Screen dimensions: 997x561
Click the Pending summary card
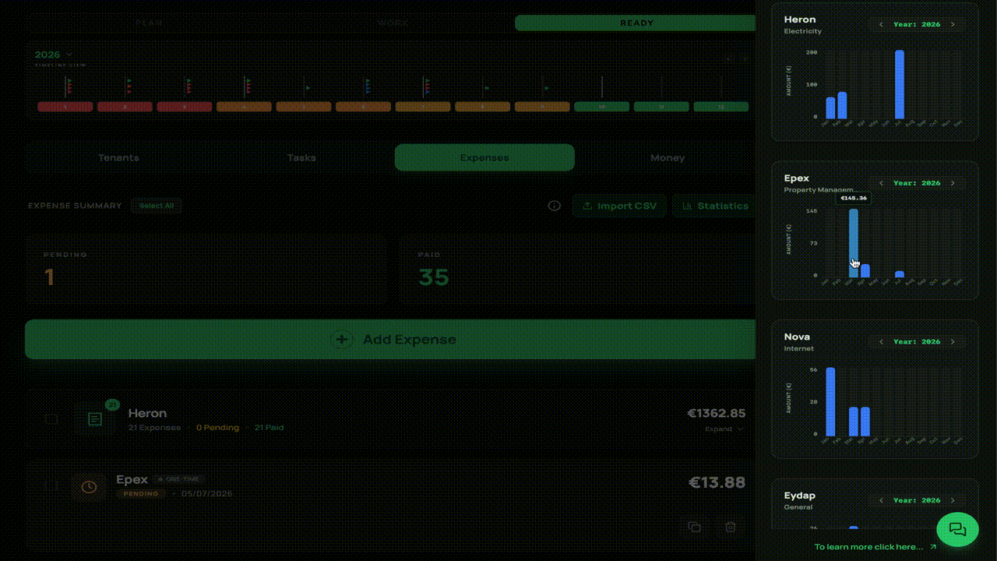click(206, 270)
